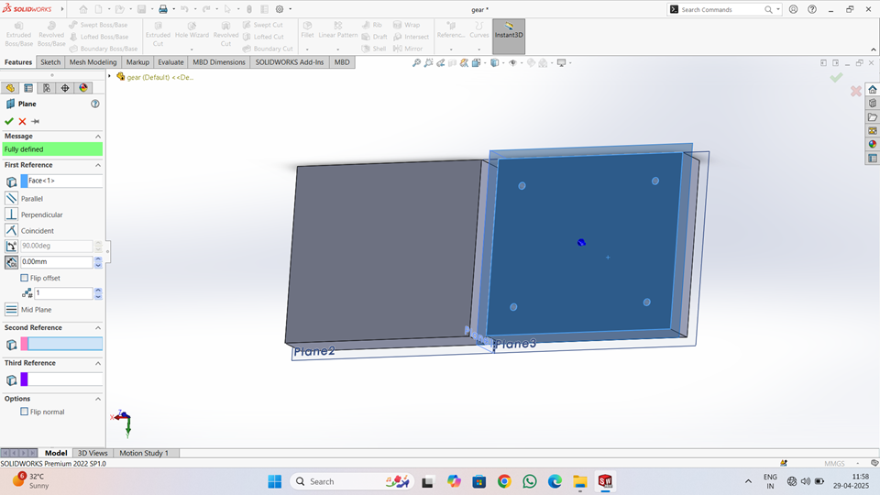This screenshot has width=880, height=495.
Task: Click the Previous View icon
Action: pyautogui.click(x=441, y=63)
